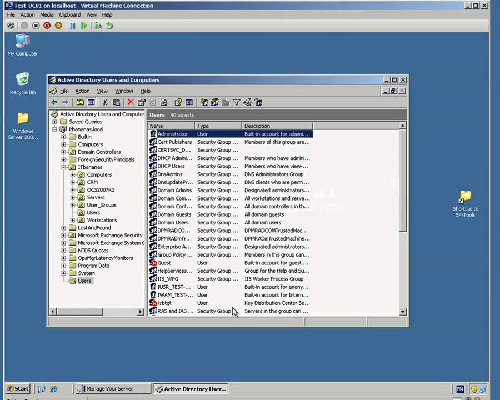The height and width of the screenshot is (400, 500).
Task: Select the Domain Admins group row
Action: coord(230,191)
